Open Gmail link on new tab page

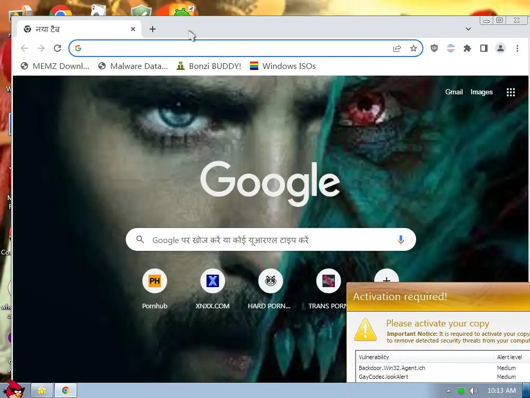tap(454, 92)
